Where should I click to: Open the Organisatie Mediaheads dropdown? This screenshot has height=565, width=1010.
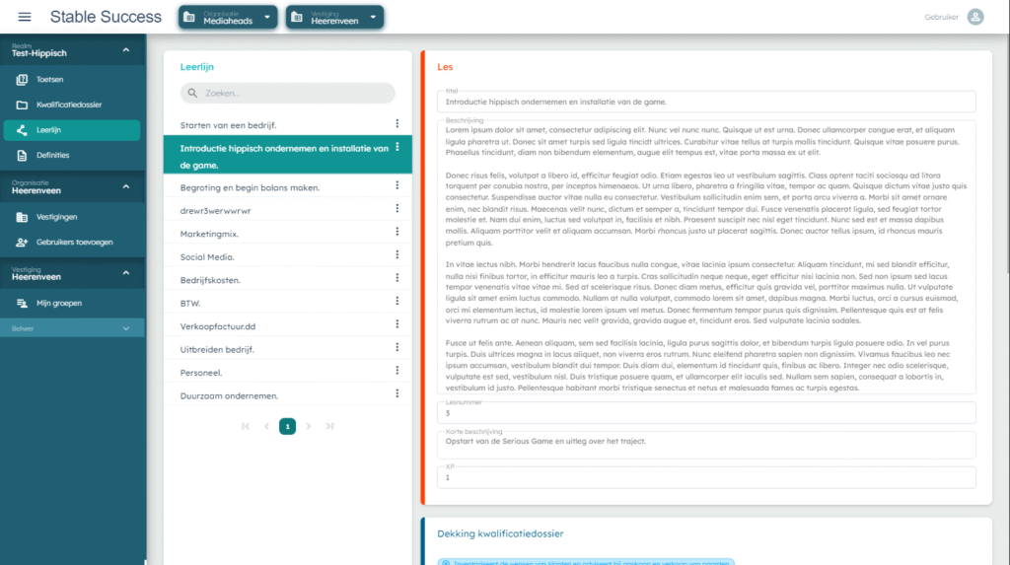point(228,18)
